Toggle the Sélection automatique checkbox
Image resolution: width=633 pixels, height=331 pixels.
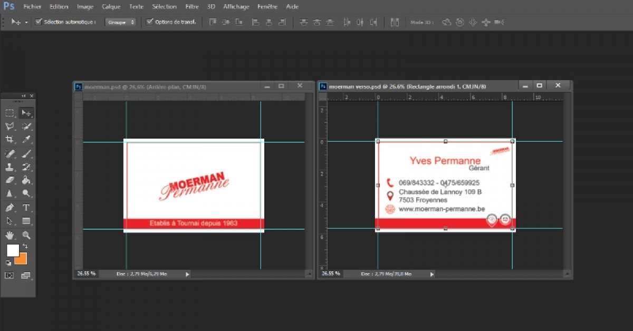(x=39, y=22)
